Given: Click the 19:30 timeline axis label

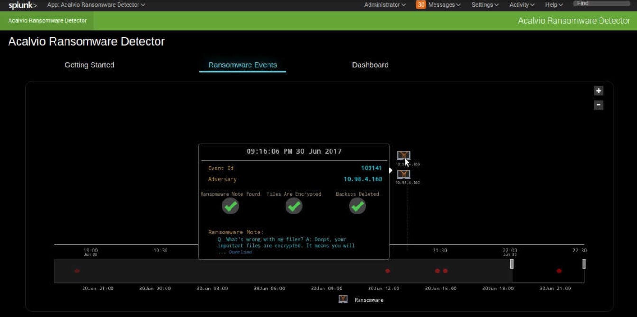Looking at the screenshot, I should tap(160, 251).
